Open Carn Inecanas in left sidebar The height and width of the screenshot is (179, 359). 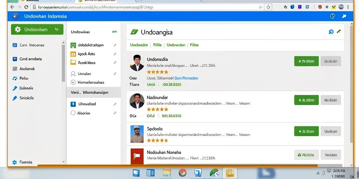[x=28, y=45]
